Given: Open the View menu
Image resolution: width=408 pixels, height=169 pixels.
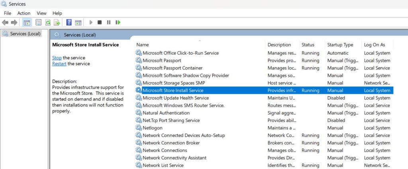Looking at the screenshot, I should [x=41, y=13].
